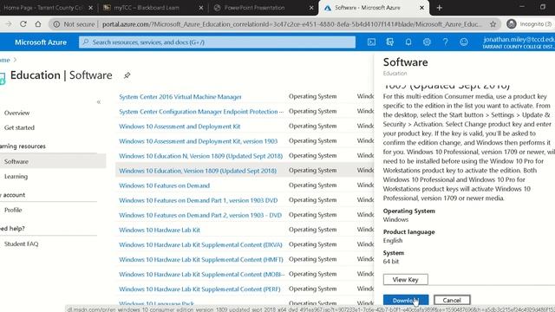
Task: Click the Education | Software page heading
Action: coord(62,75)
